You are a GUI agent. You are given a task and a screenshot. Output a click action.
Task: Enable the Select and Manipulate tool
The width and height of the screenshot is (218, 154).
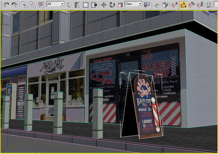coord(157,5)
